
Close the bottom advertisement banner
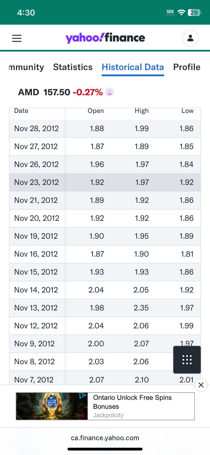tap(201, 385)
